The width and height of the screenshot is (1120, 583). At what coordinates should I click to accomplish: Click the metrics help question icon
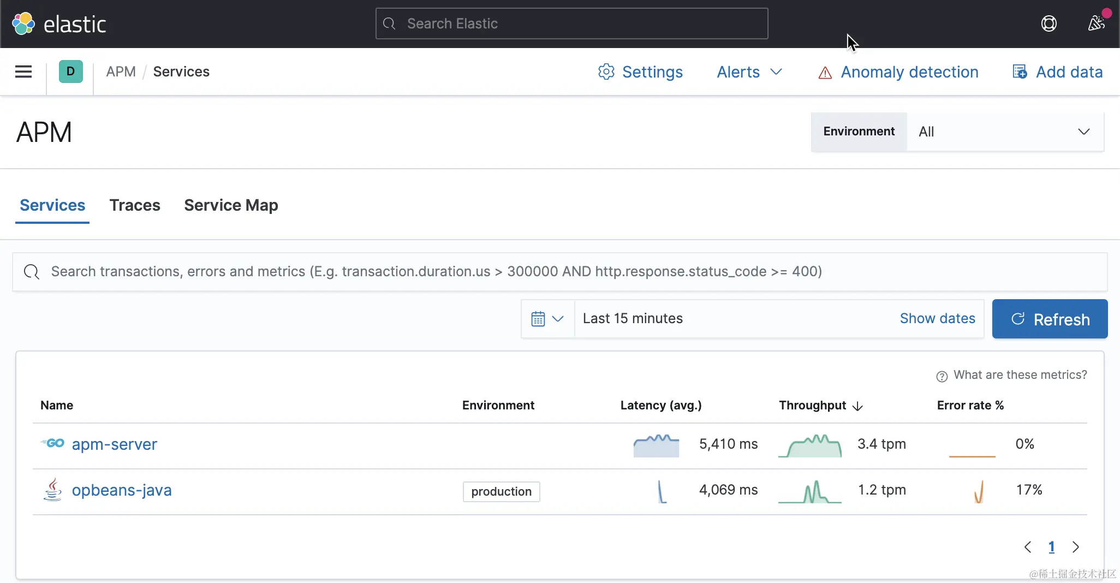[x=942, y=376]
